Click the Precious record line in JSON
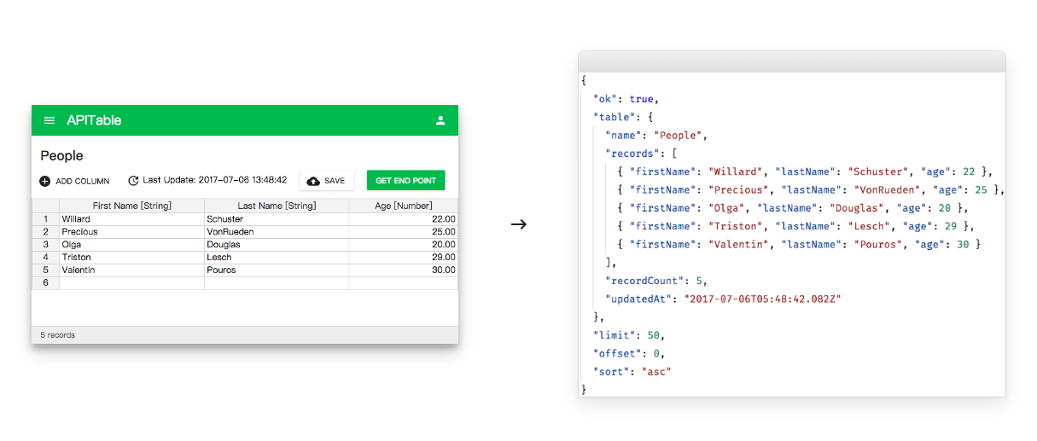This screenshot has width=1037, height=441. click(x=811, y=190)
